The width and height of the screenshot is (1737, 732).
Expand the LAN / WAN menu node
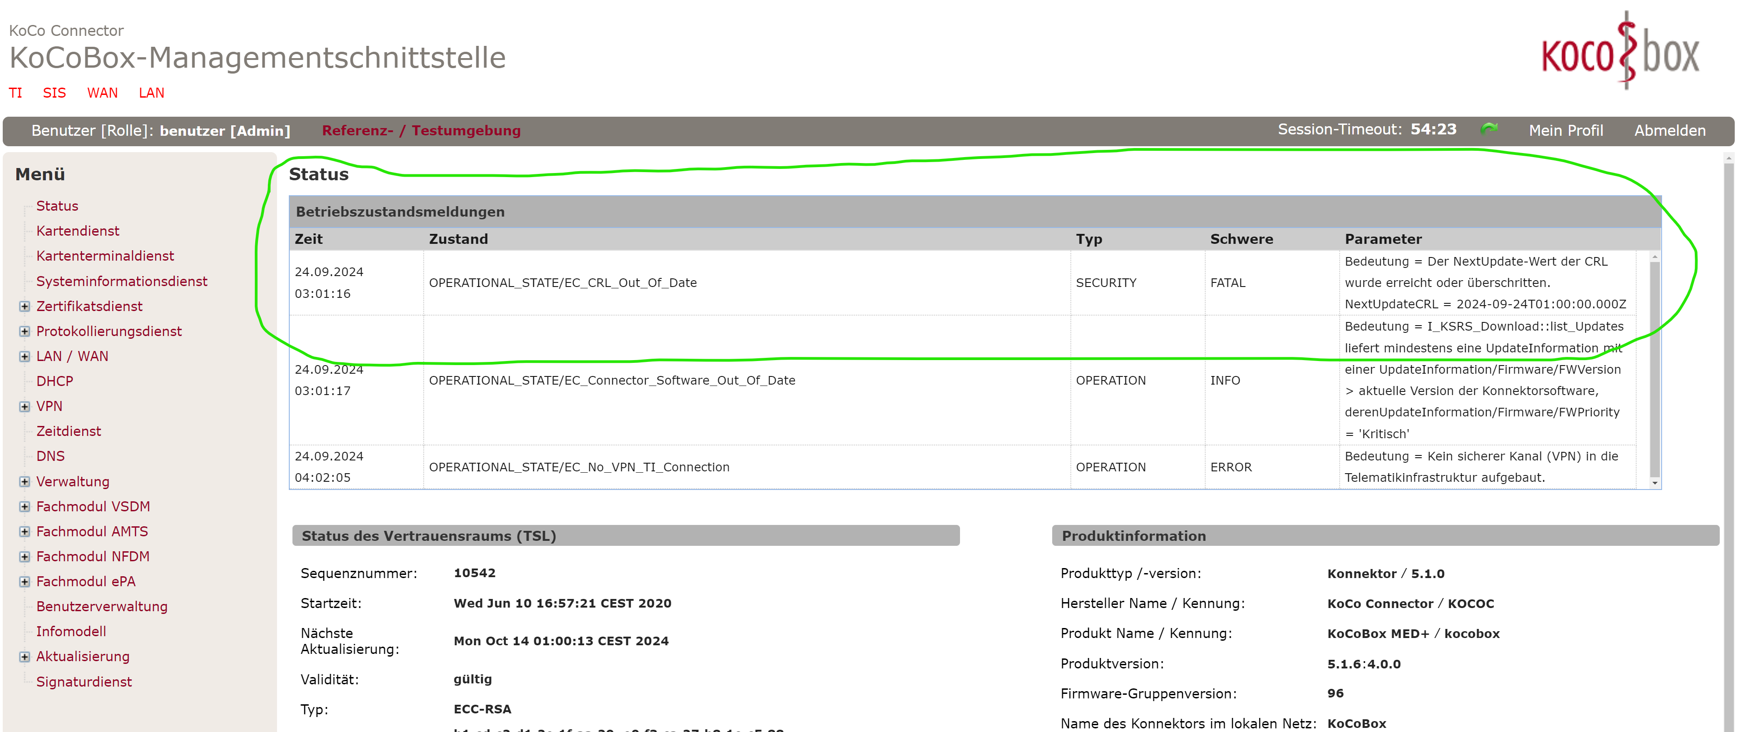[x=24, y=356]
